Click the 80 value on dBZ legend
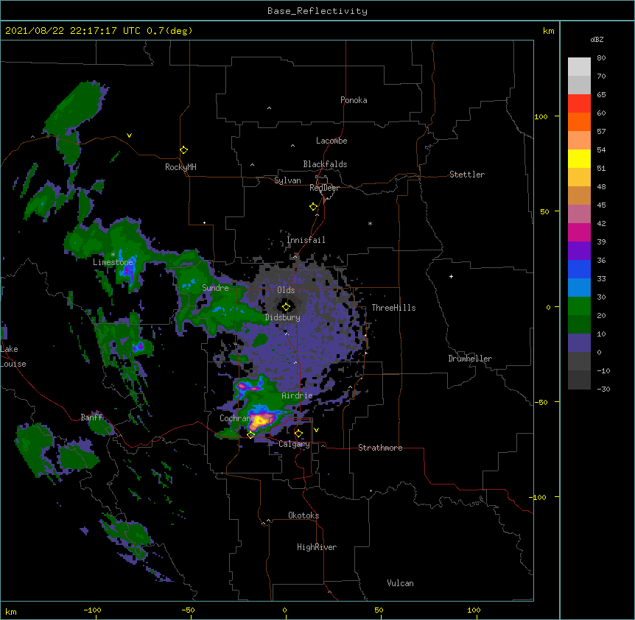The width and height of the screenshot is (635, 620). (601, 58)
